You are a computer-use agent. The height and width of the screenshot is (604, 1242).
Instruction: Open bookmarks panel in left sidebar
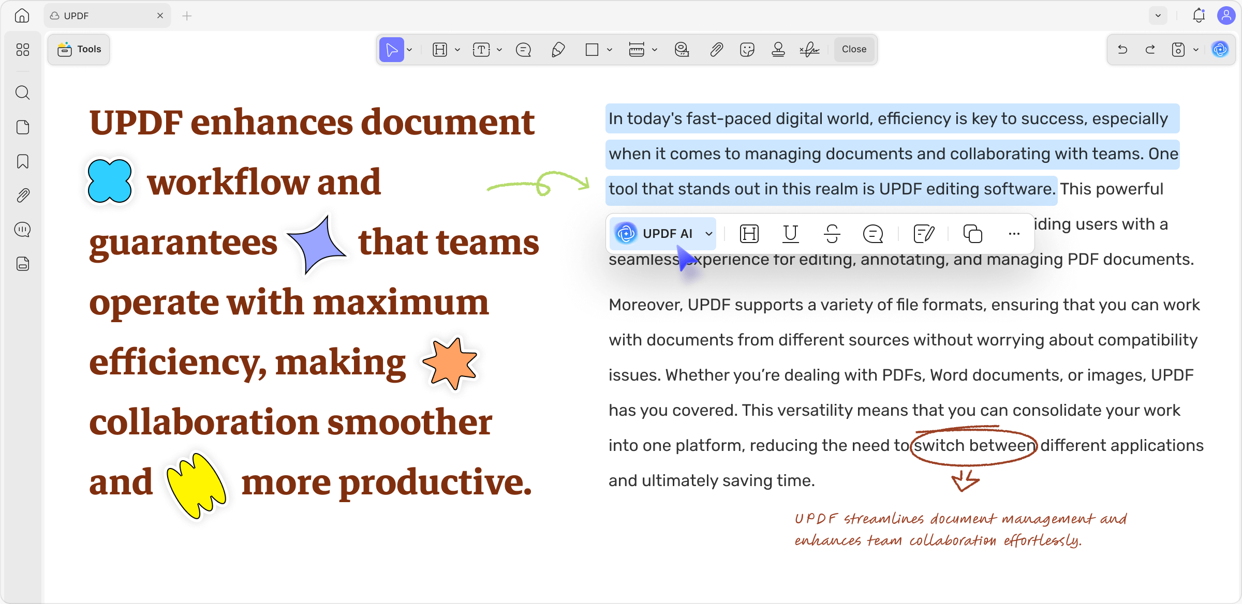point(22,161)
